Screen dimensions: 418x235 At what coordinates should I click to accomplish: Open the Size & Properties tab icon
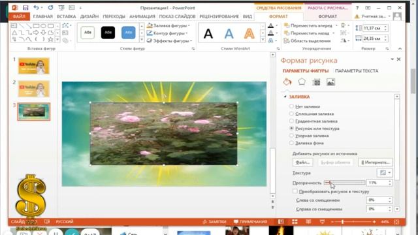(316, 82)
